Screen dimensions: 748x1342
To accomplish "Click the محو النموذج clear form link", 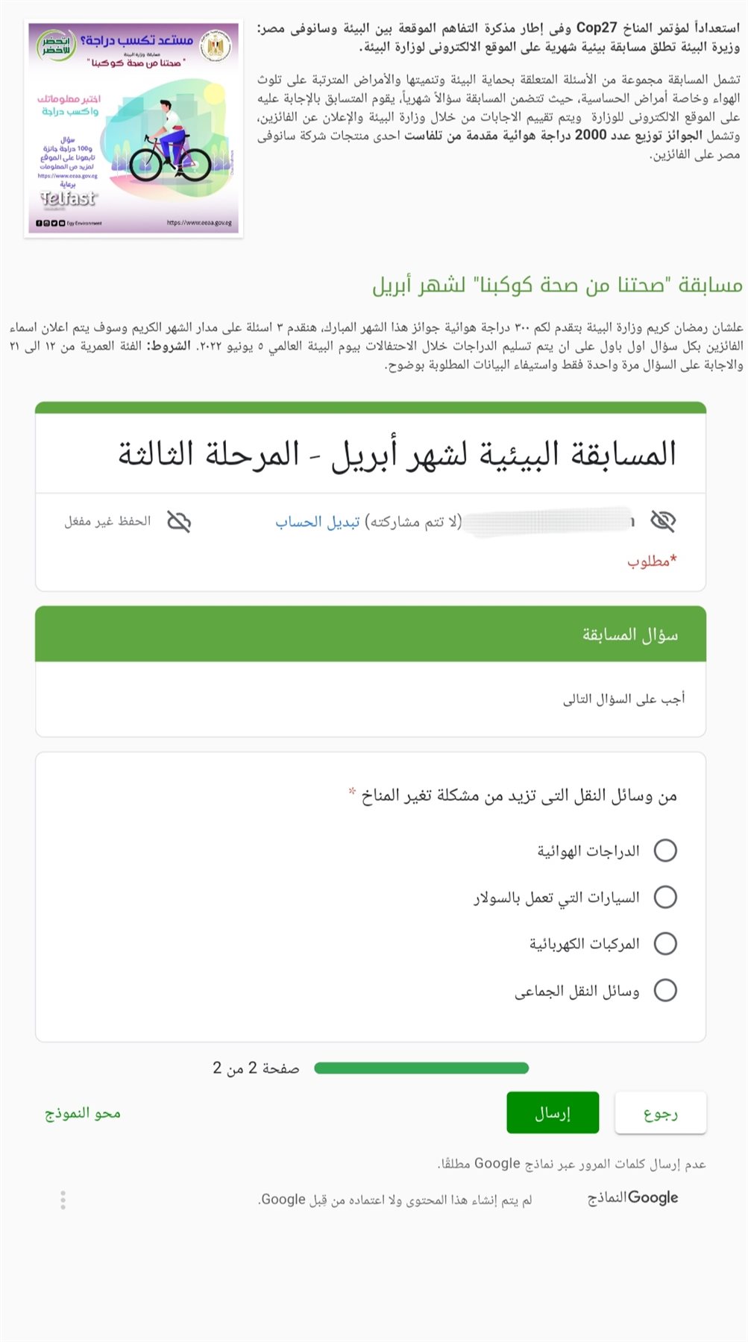I will [83, 1113].
